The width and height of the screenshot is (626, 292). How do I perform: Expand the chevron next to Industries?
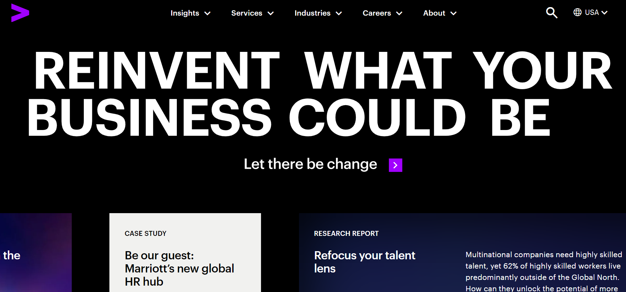[339, 13]
